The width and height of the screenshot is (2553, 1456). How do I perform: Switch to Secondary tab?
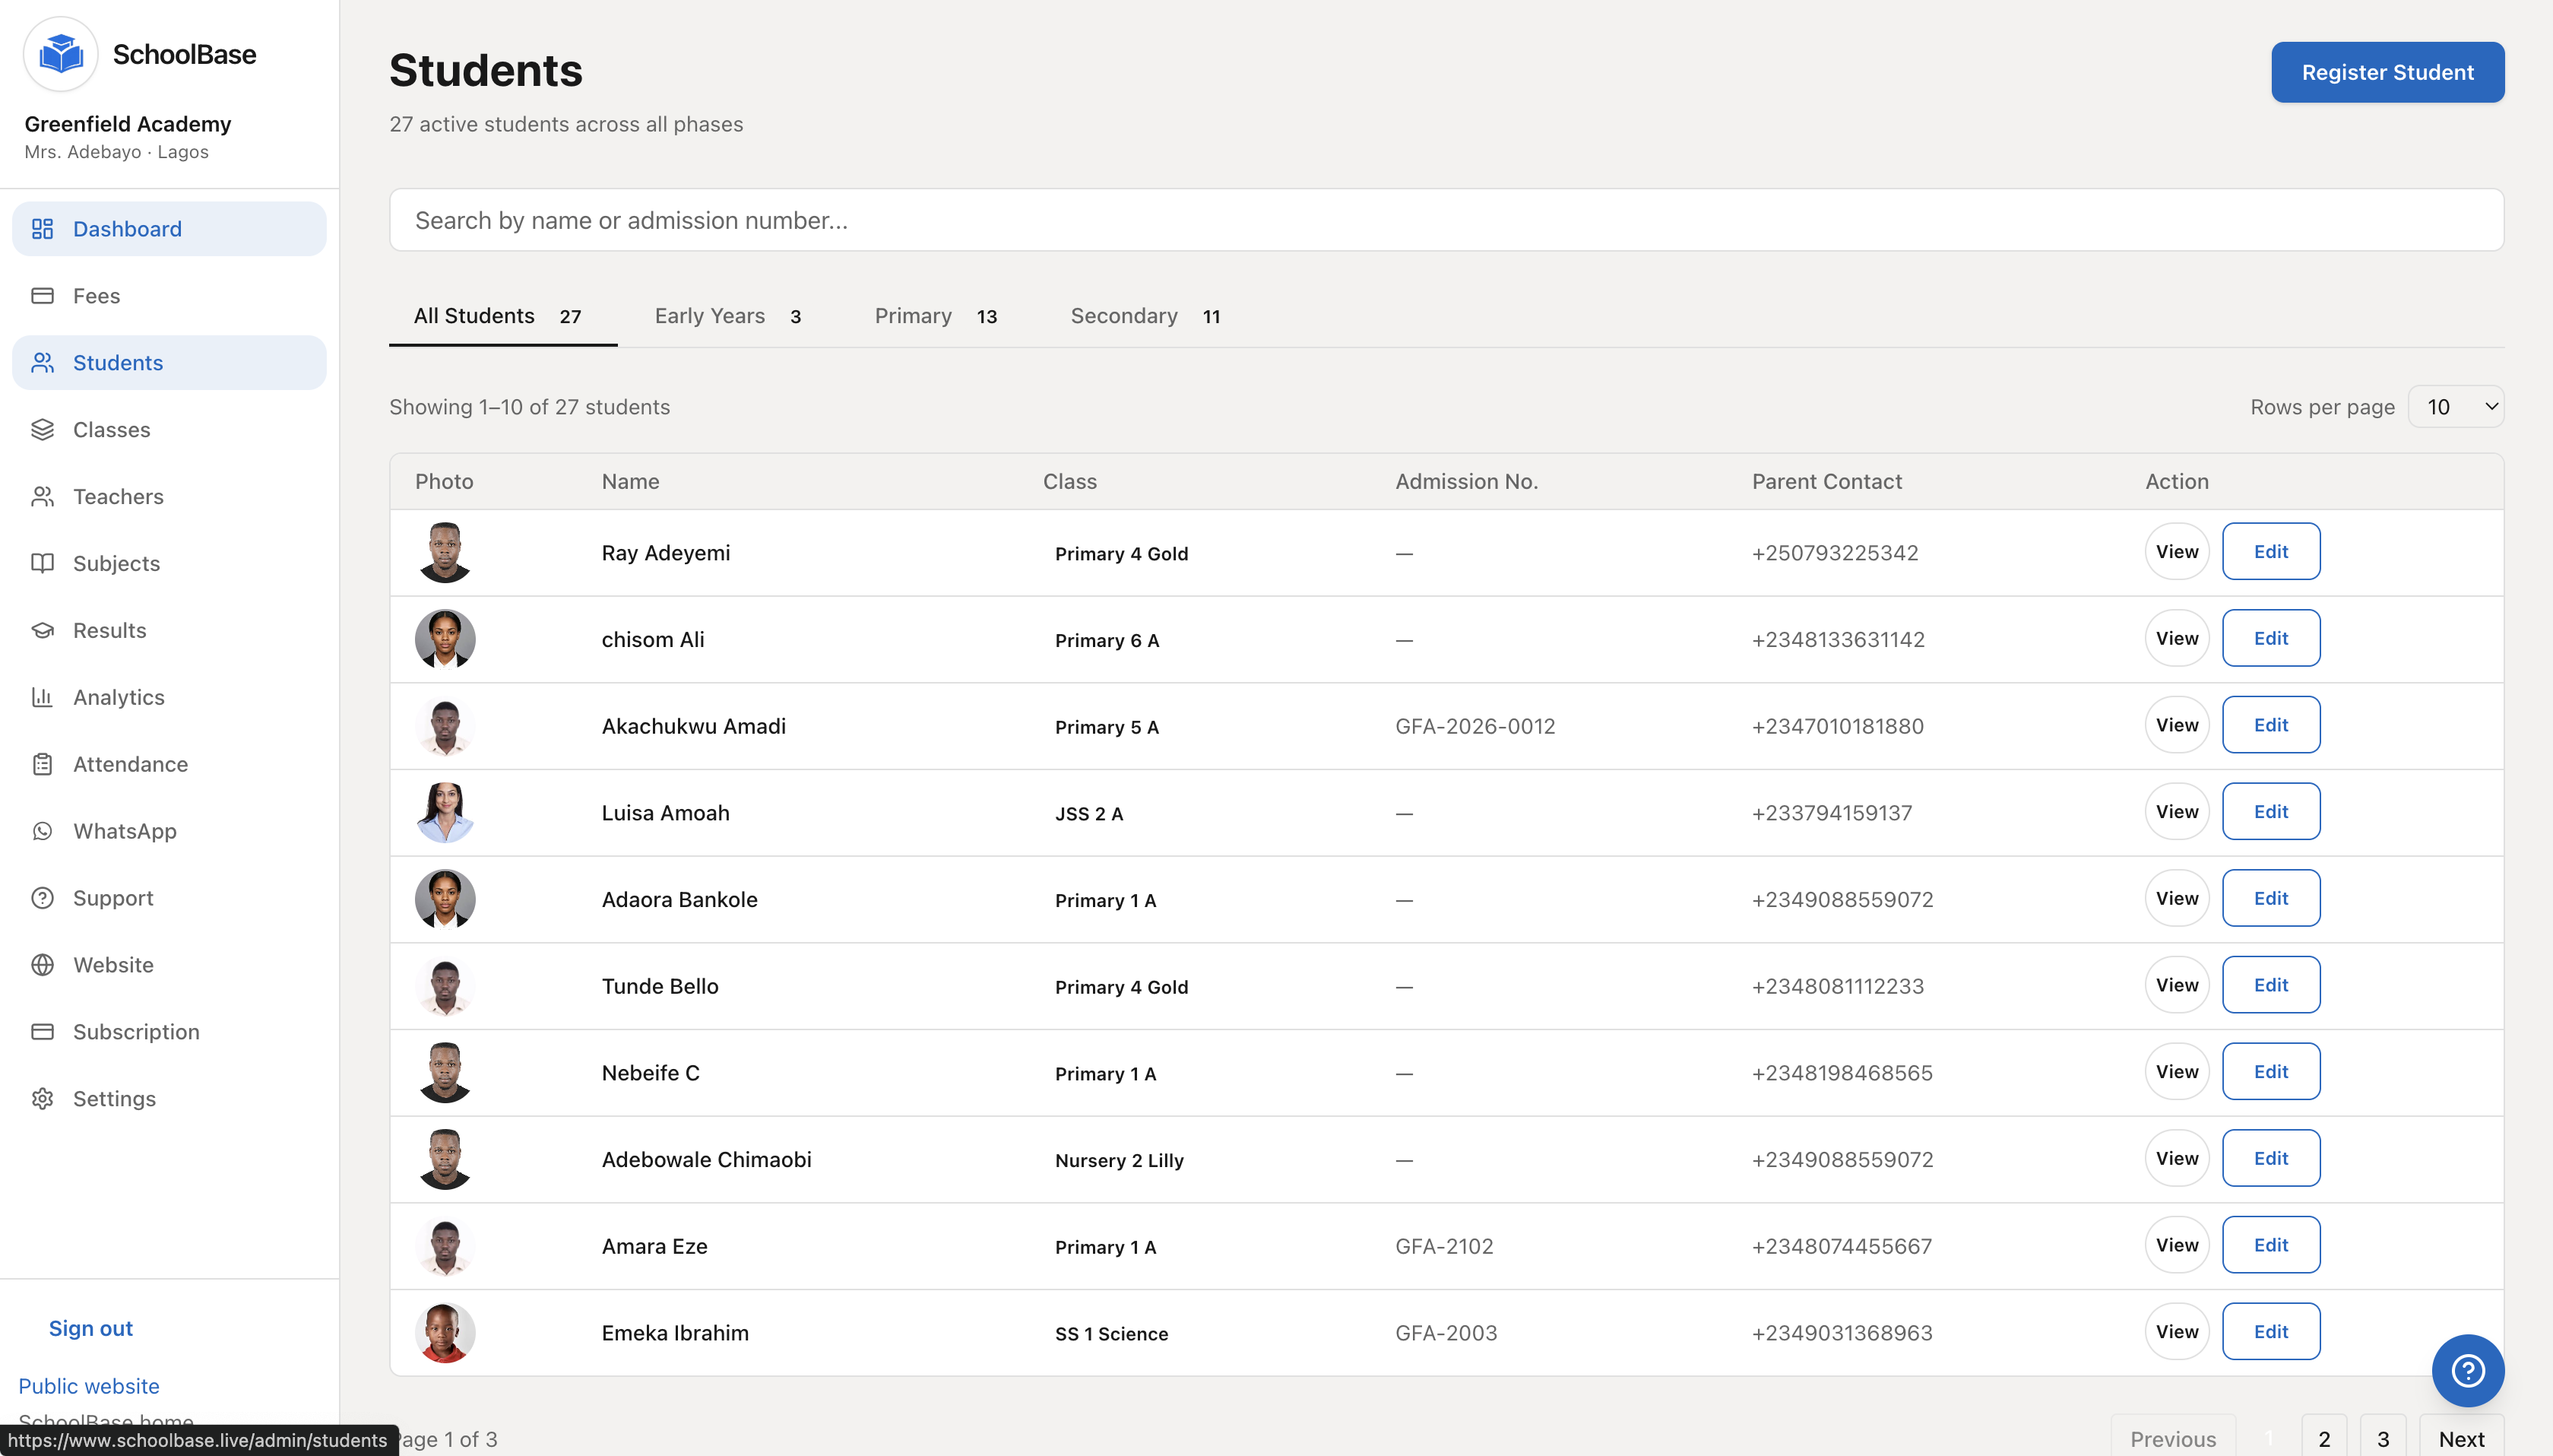point(1145,317)
